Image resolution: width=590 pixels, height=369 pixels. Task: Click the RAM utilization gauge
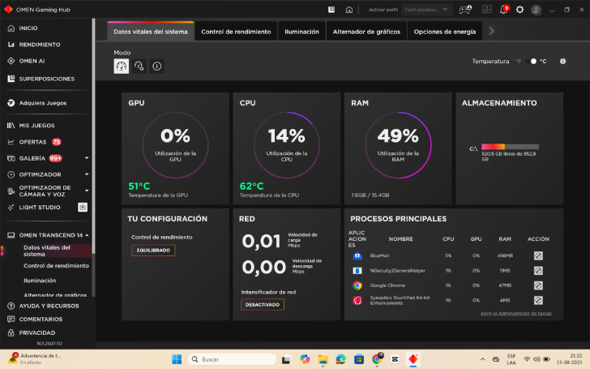[398, 145]
